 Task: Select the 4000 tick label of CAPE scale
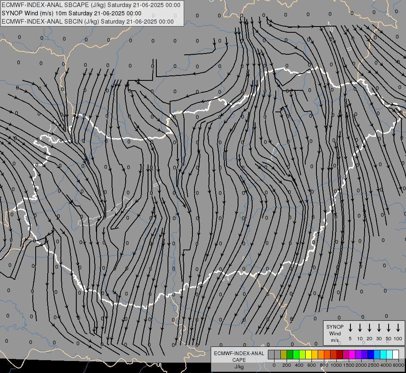(x=386, y=365)
